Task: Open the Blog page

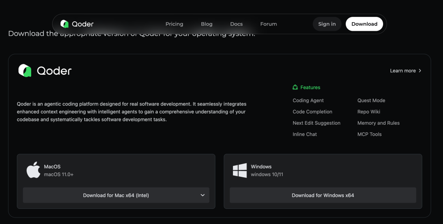Action: 206,24
